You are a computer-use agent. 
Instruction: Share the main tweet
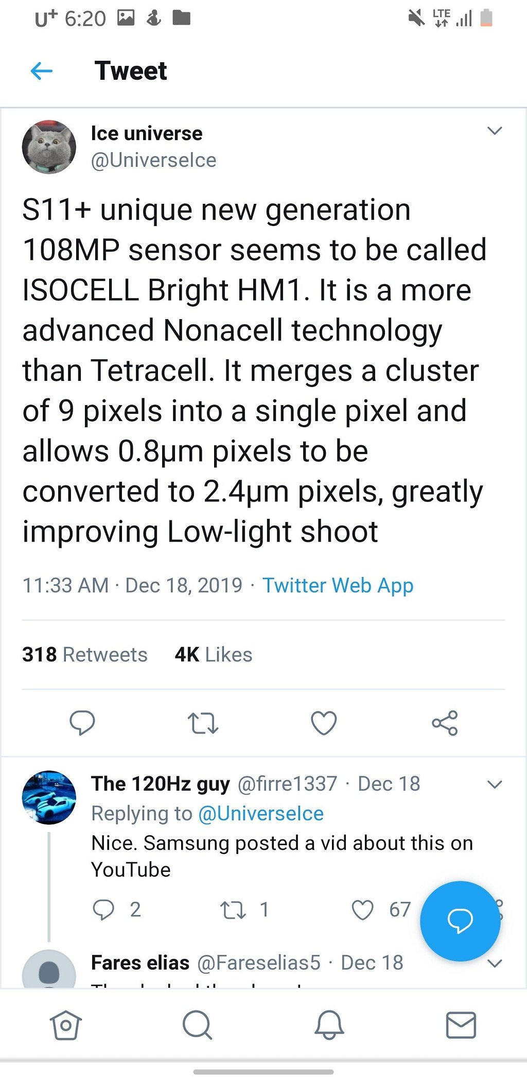click(445, 723)
